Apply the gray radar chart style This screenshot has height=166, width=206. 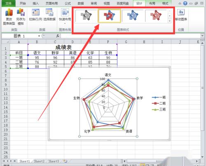click(86, 15)
